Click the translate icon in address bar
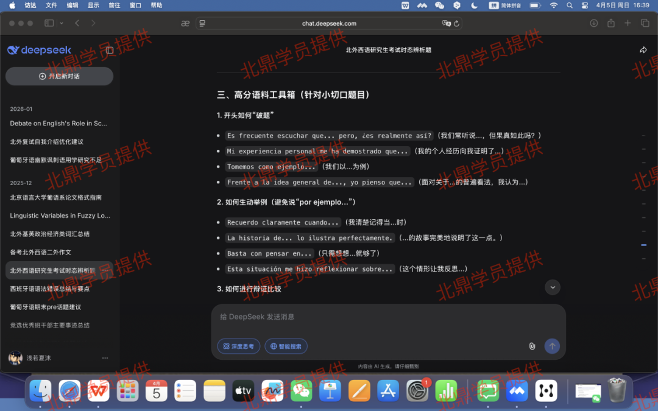Image resolution: width=658 pixels, height=411 pixels. tap(446, 24)
